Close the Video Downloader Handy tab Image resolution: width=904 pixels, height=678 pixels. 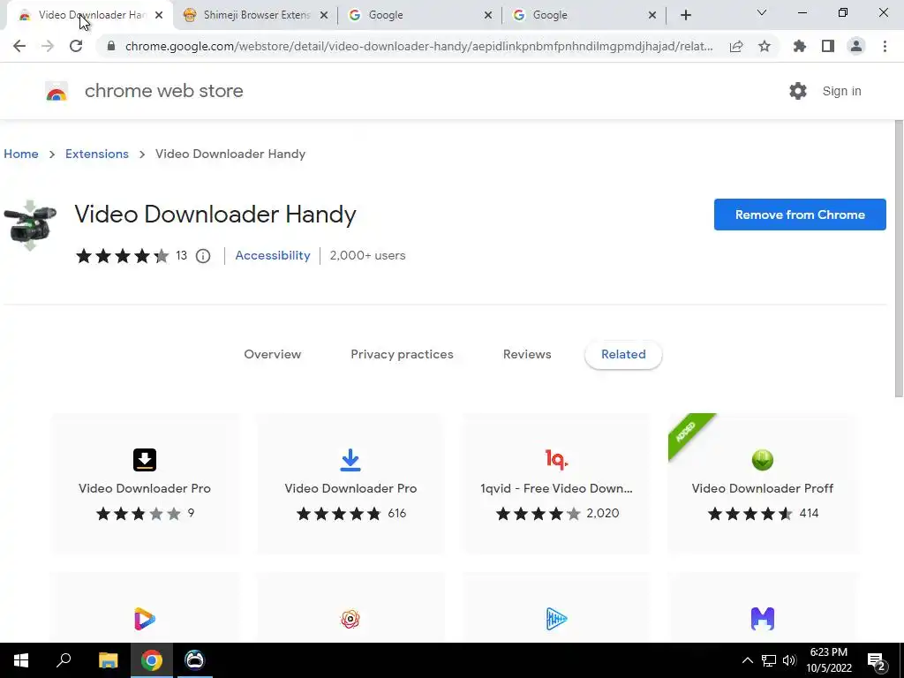pos(159,15)
